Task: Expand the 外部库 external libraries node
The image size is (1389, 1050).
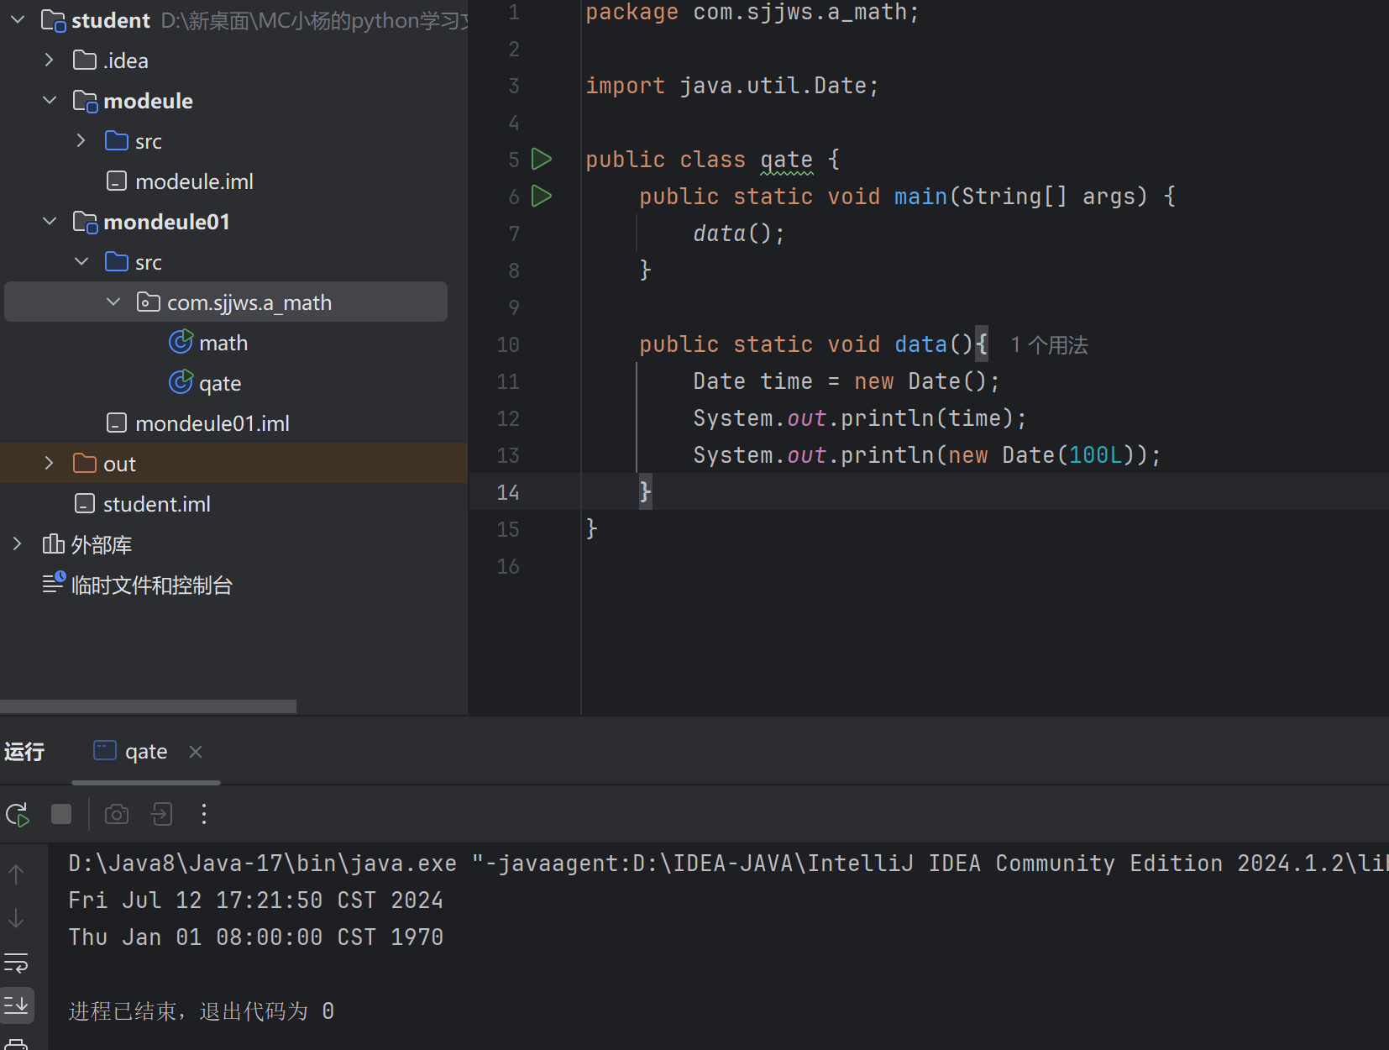Action: tap(17, 544)
